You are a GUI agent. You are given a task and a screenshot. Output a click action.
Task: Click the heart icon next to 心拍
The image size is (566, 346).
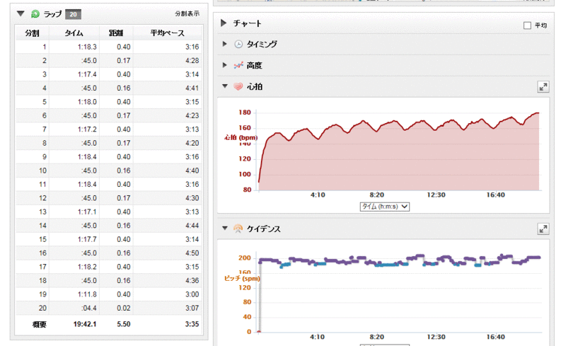click(x=238, y=86)
